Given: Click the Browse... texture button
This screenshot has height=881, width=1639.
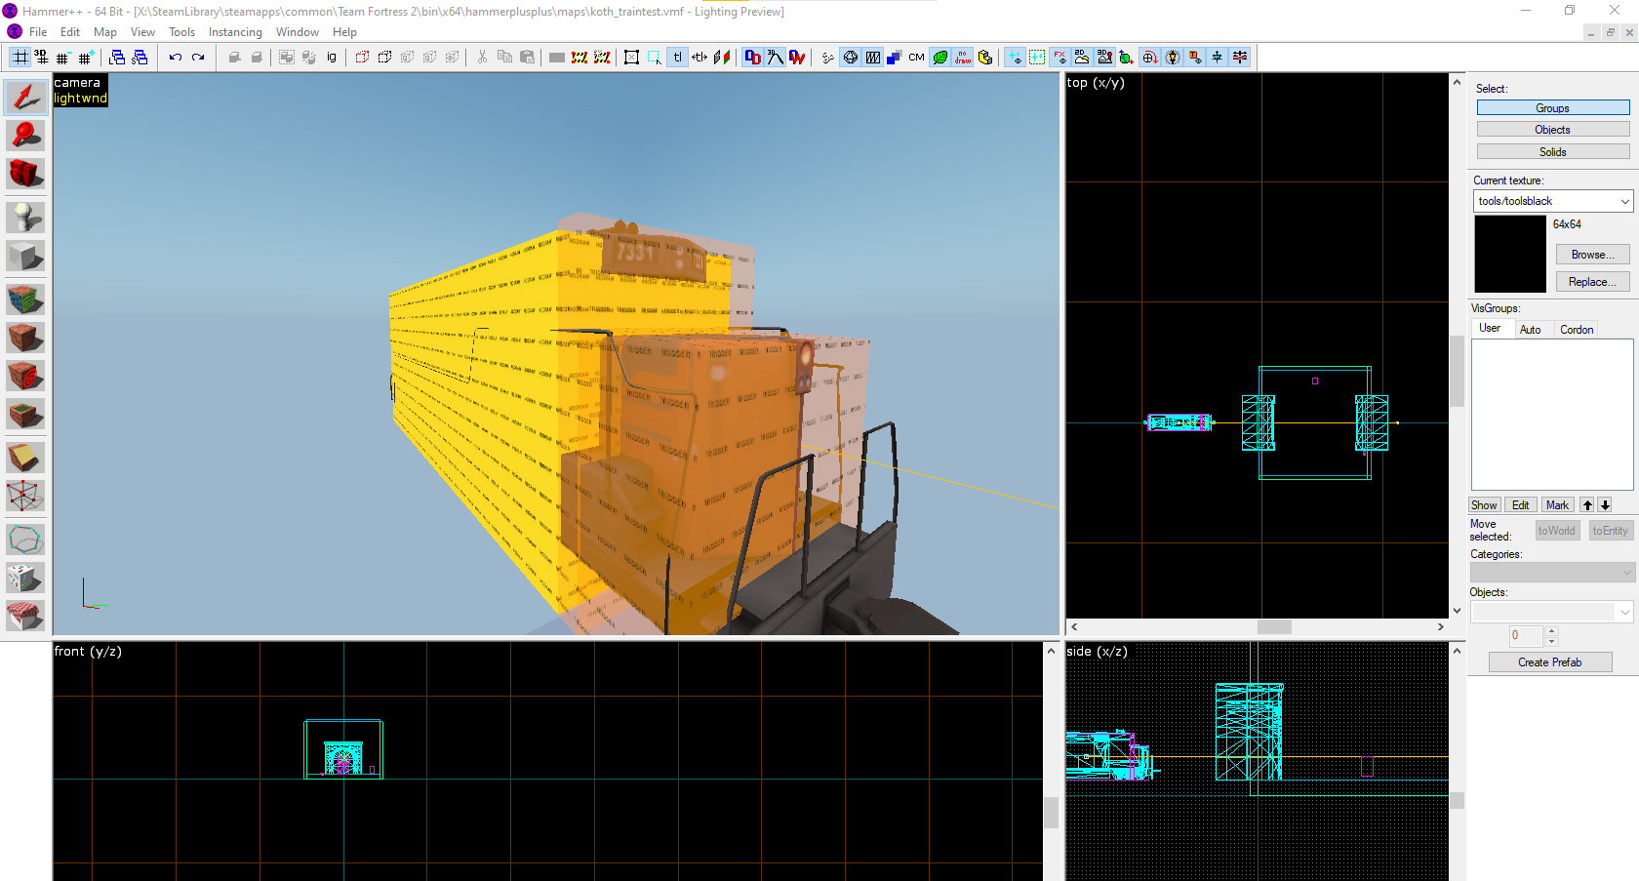Looking at the screenshot, I should point(1592,255).
